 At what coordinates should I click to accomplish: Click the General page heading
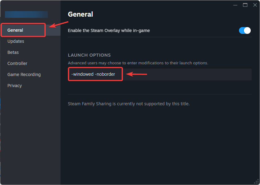[x=80, y=14]
